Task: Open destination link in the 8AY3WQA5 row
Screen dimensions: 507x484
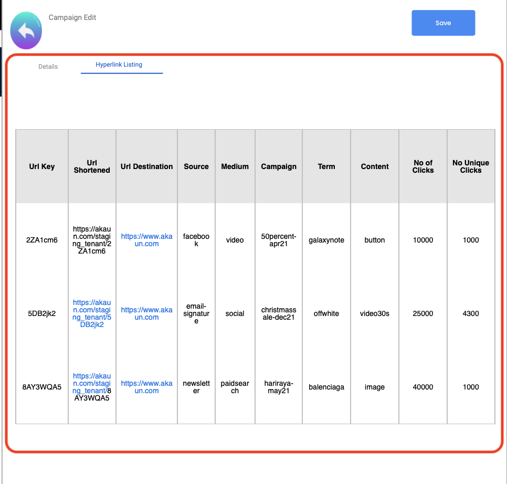Action: point(146,387)
